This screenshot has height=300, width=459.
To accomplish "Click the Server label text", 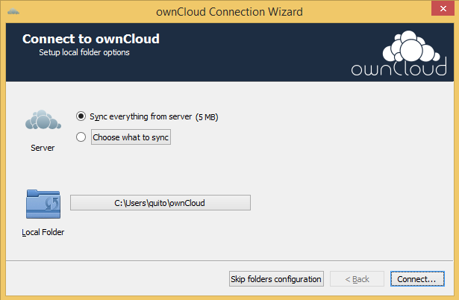I will (43, 148).
